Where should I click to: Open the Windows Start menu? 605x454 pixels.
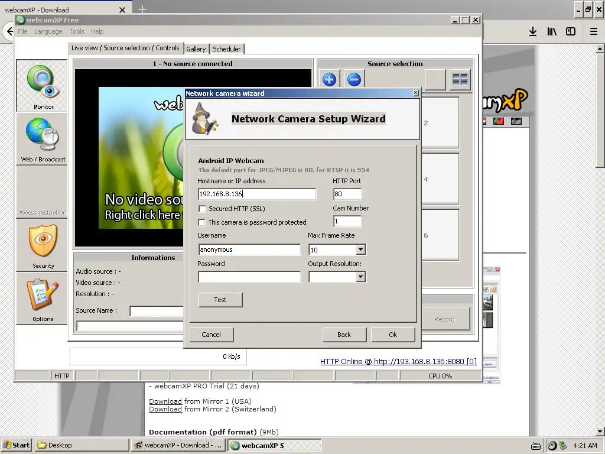pyautogui.click(x=17, y=445)
